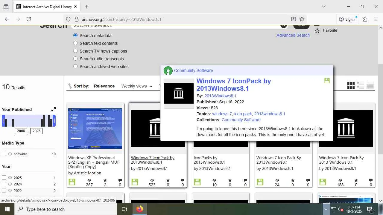Viewport: 383px width, 215px height.
Task: Switch to tile grid view
Action: click(x=351, y=85)
